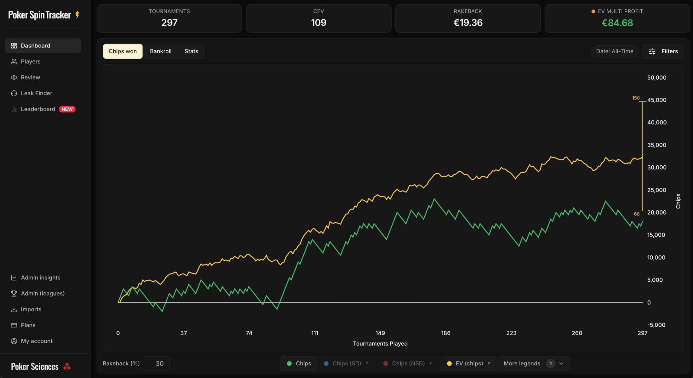Click the EV (chips) question mark hint
Image resolution: width=693 pixels, height=378 pixels.
point(489,363)
